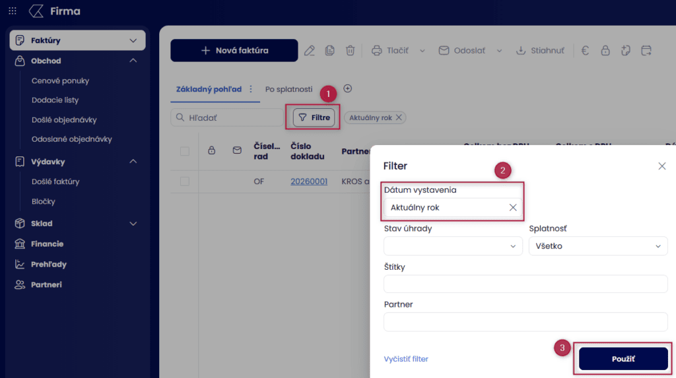The width and height of the screenshot is (676, 378).
Task: Click the euro payment icon
Action: click(585, 51)
